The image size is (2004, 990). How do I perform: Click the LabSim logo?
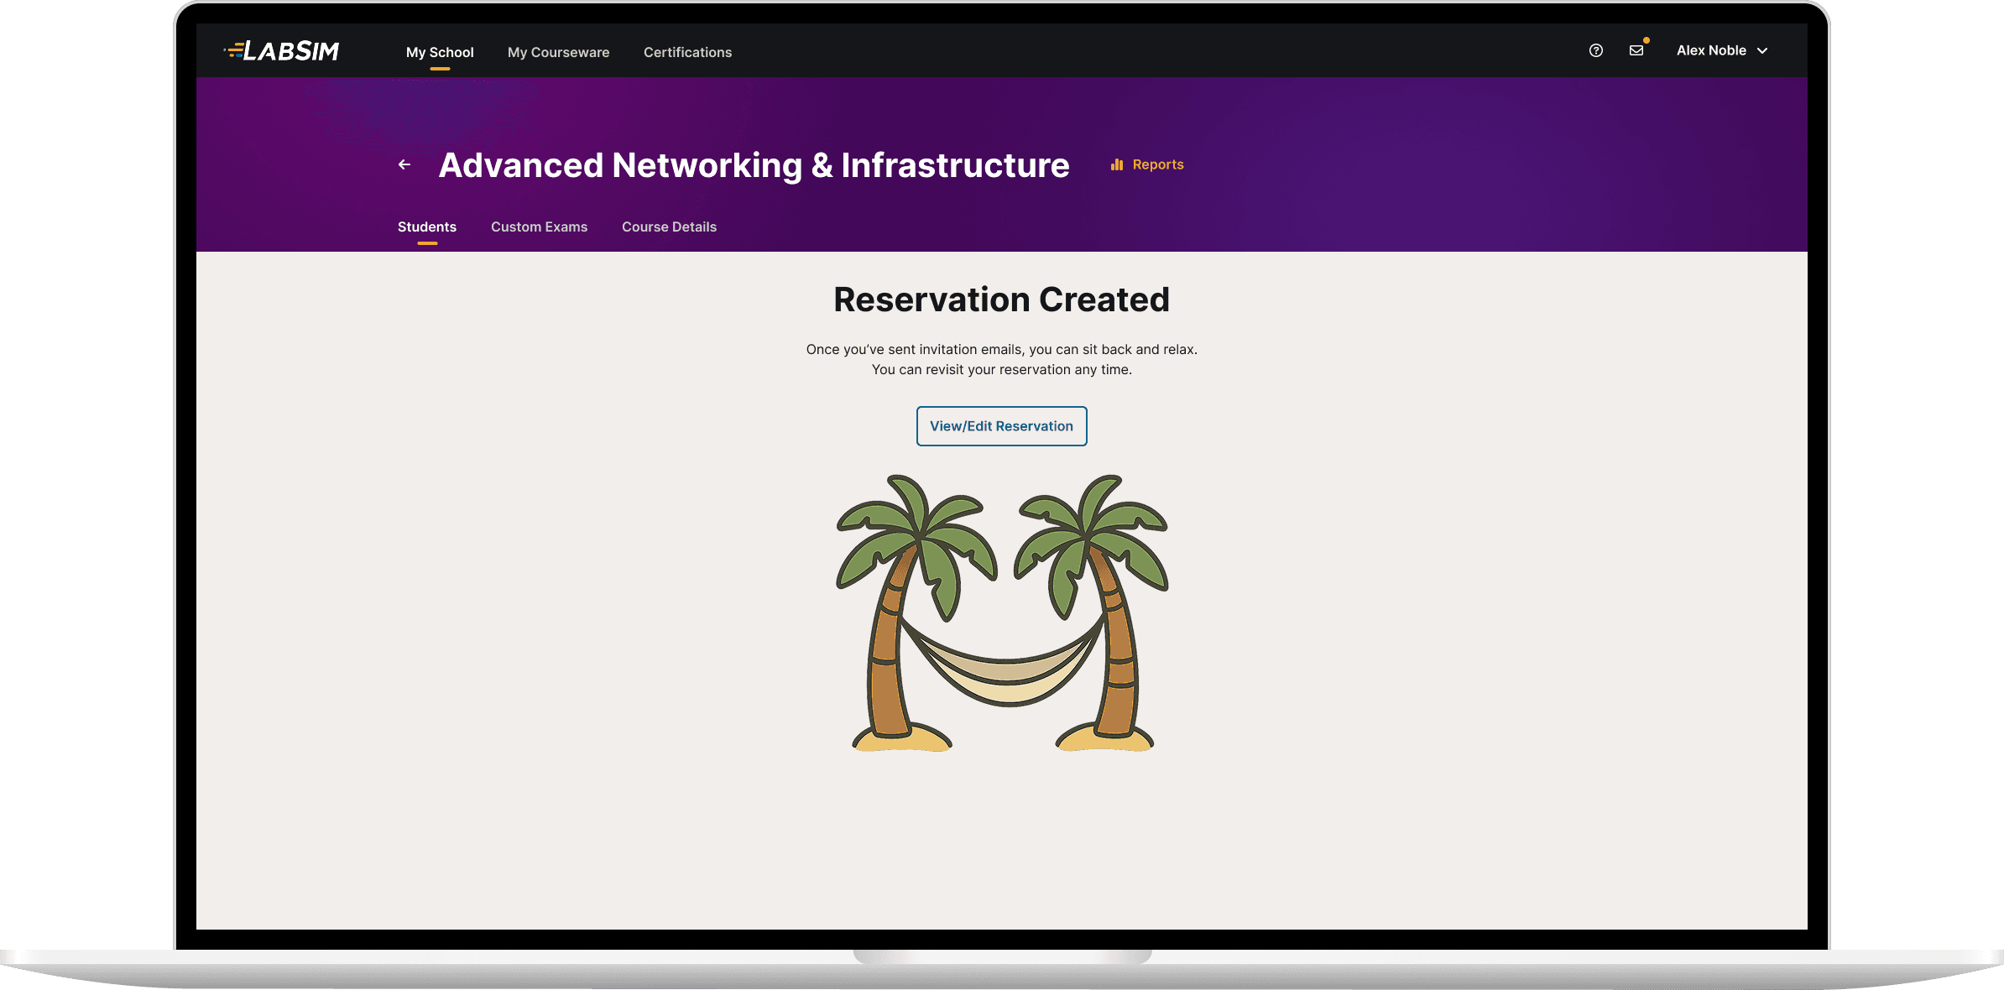click(x=282, y=51)
